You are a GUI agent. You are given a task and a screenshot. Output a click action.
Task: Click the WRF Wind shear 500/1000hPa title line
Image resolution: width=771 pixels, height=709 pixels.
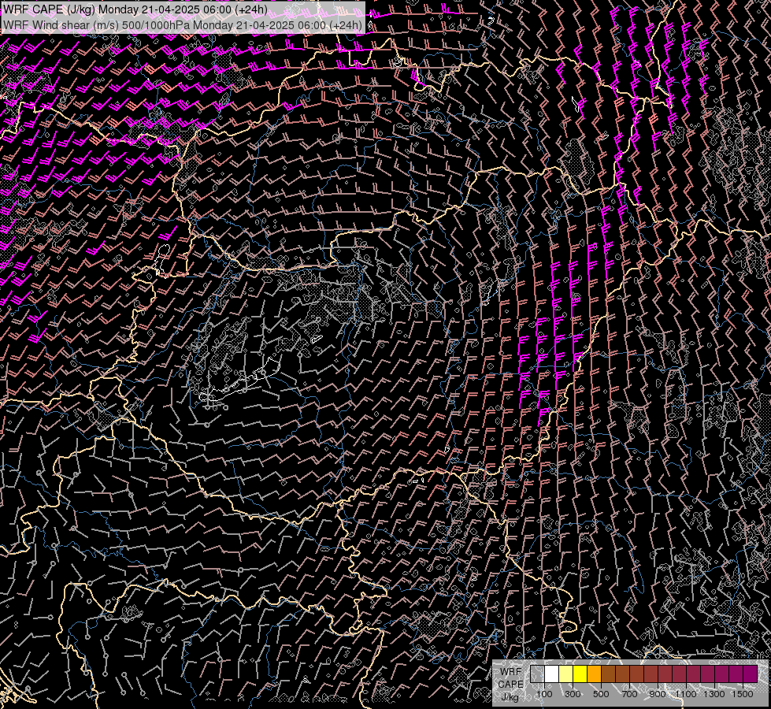pos(183,25)
